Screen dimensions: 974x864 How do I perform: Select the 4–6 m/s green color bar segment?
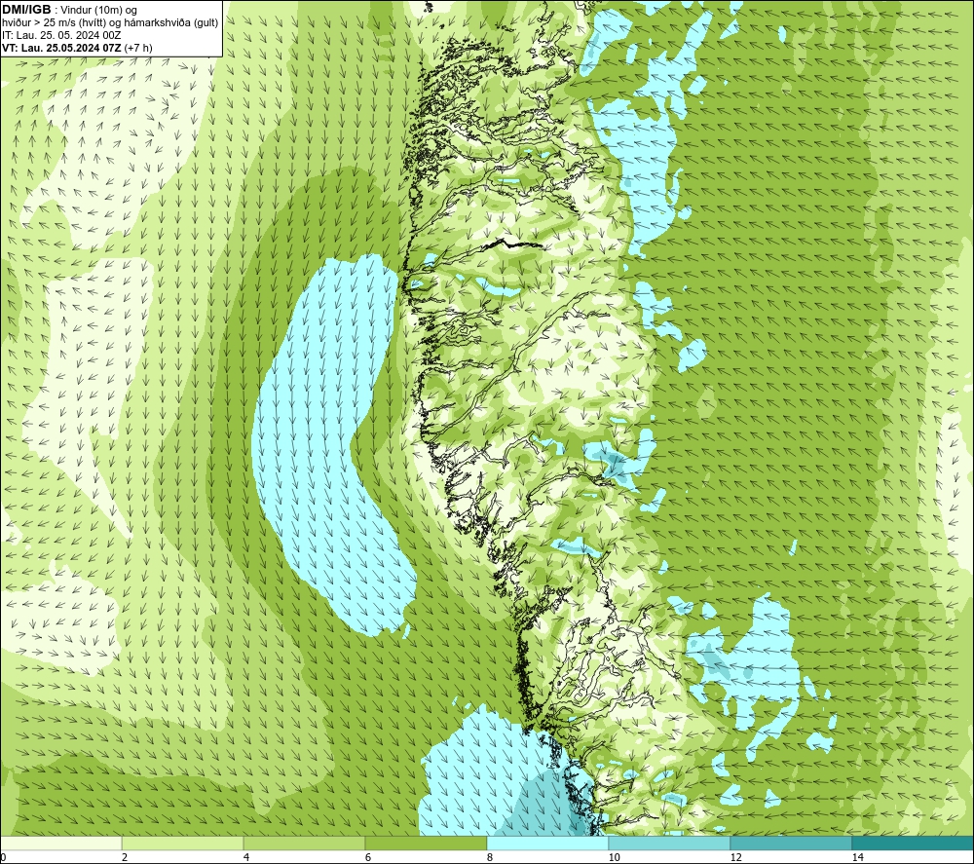click(x=304, y=843)
